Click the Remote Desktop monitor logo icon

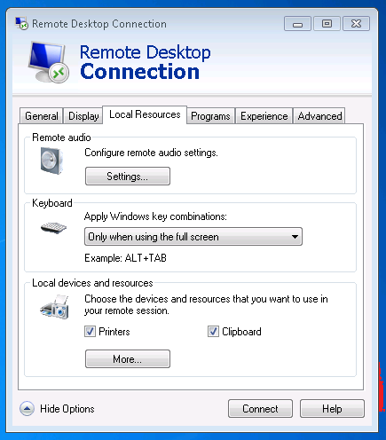(49, 62)
